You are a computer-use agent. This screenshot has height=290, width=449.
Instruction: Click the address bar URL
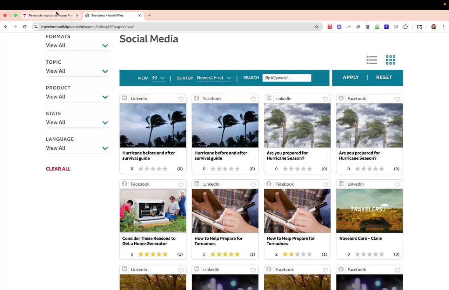click(88, 27)
